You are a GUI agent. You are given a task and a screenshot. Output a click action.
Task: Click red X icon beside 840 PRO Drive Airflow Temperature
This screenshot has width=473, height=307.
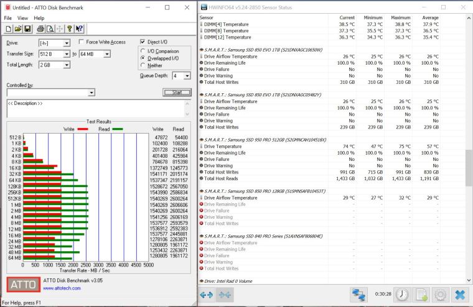(201, 243)
